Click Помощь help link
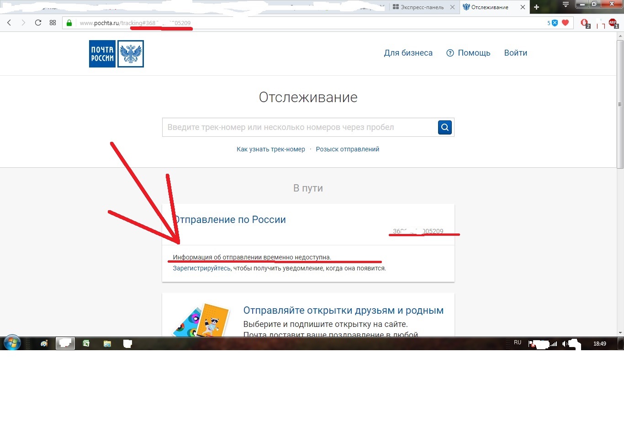Viewport: 624px width, 430px height. point(468,53)
